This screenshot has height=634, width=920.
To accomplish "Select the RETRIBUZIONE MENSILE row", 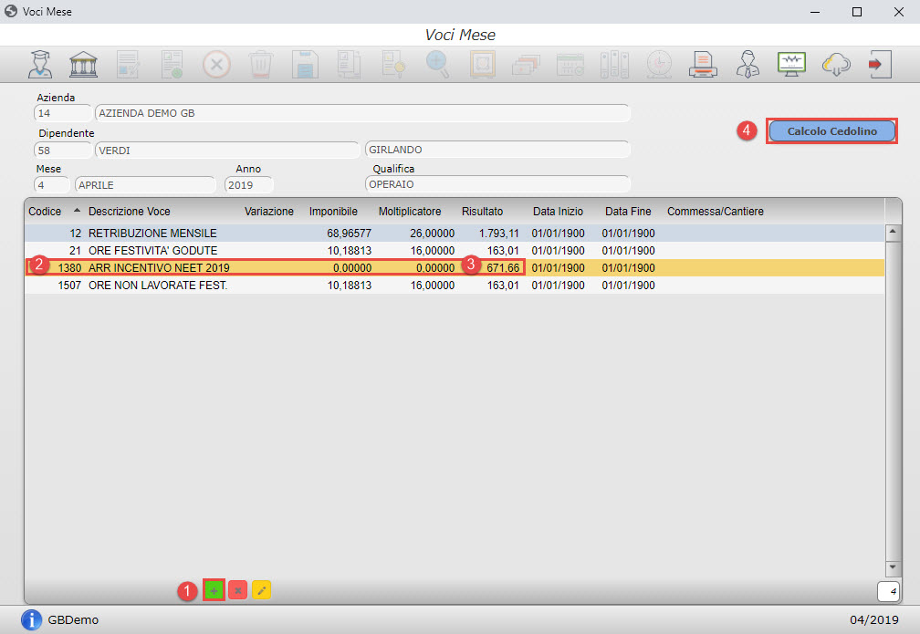I will (x=455, y=233).
